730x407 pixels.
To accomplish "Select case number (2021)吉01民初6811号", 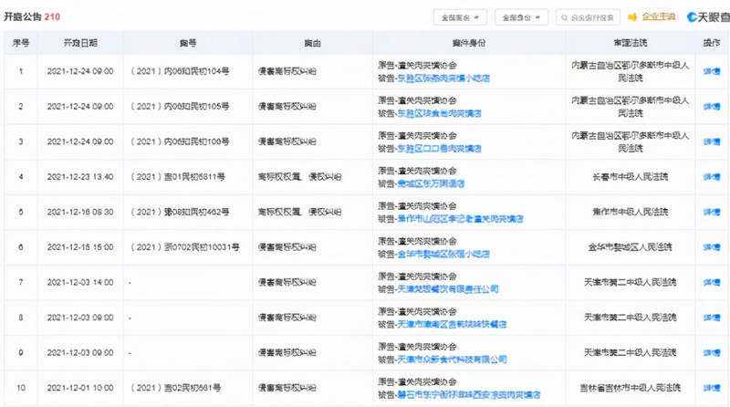I will point(178,177).
